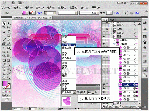Toggle visibility eye of second <编组>
Image resolution: width=149 pixels, height=111 pixels.
(103, 44)
